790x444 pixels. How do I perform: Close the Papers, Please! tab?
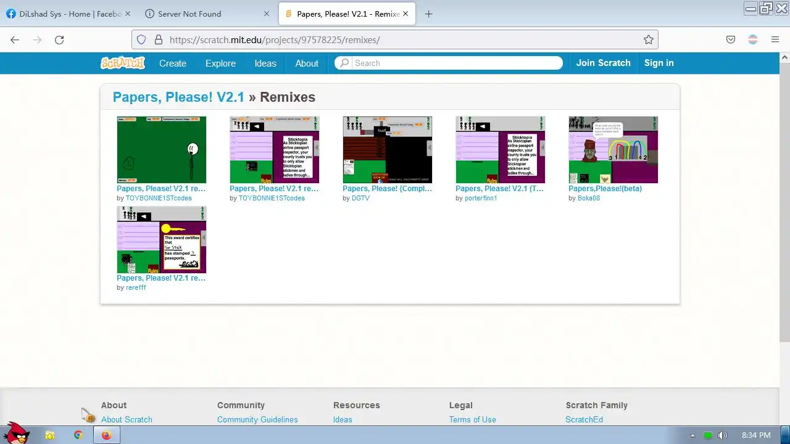(405, 14)
